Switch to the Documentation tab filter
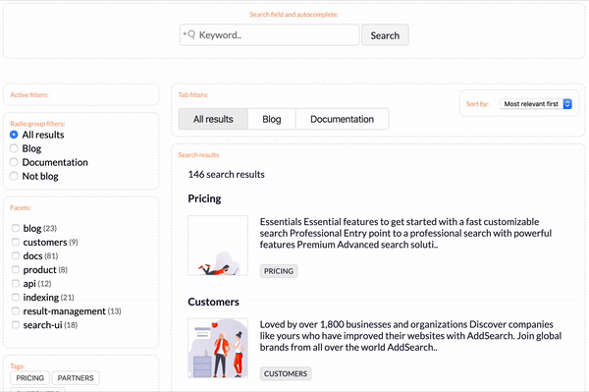The height and width of the screenshot is (392, 589). click(x=343, y=119)
